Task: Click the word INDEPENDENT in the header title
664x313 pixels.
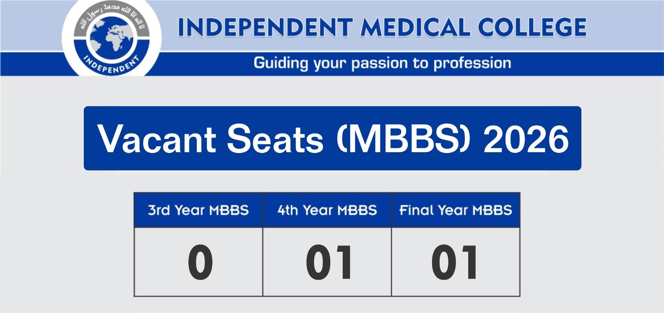Action: click(x=265, y=28)
